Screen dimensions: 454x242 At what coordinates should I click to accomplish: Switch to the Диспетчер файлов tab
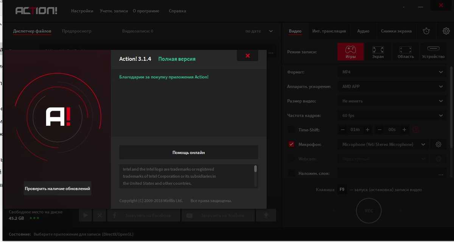tap(32, 31)
